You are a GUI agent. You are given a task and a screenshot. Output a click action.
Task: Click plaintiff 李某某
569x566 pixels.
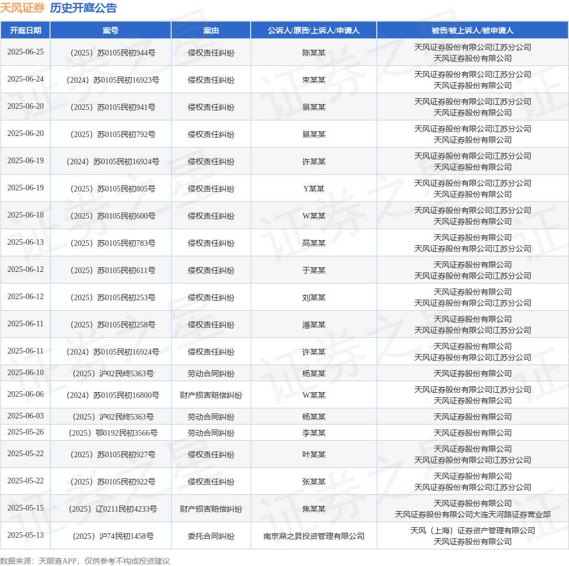[314, 433]
